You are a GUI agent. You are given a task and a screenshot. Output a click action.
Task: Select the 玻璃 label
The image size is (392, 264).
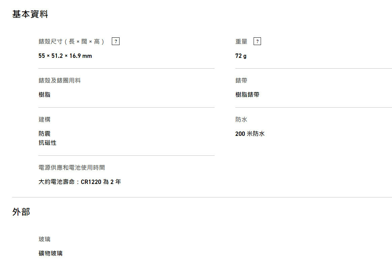click(44, 239)
